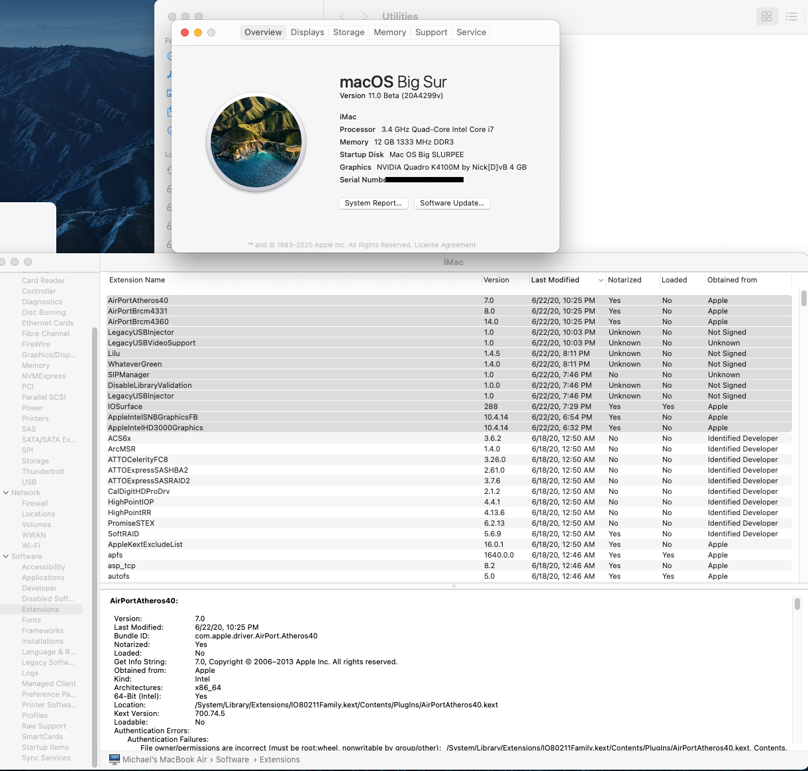The height and width of the screenshot is (771, 808).
Task: Select the Extensions sidebar item
Action: [x=40, y=609]
